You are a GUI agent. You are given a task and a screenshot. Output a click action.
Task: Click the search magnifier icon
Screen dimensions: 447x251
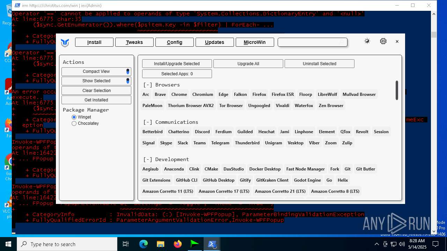point(342,42)
